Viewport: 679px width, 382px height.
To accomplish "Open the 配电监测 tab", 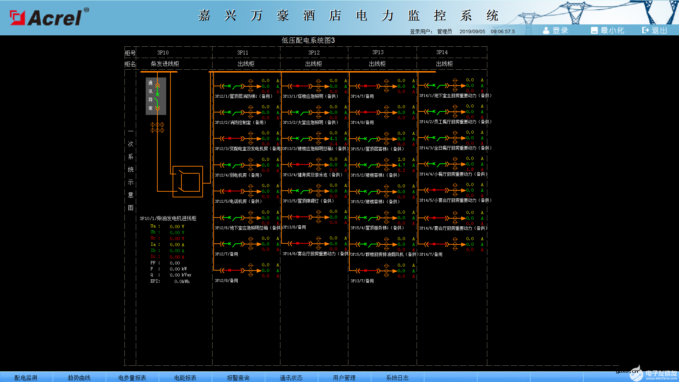I will point(26,377).
